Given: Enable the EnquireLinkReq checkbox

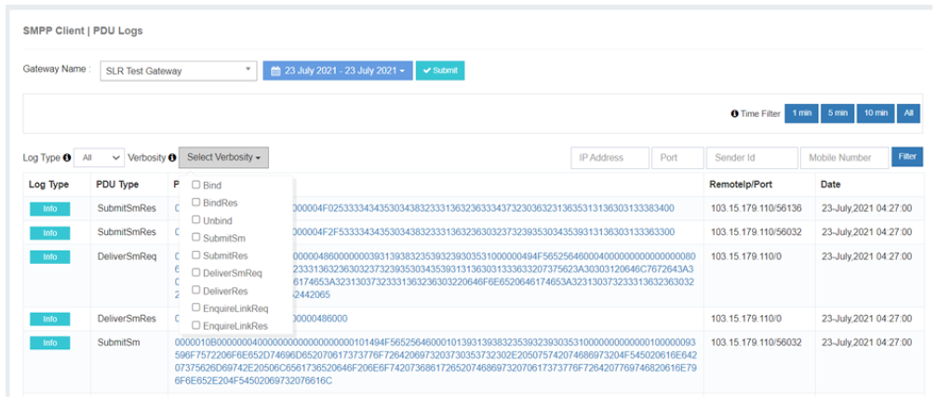Looking at the screenshot, I should 196,308.
